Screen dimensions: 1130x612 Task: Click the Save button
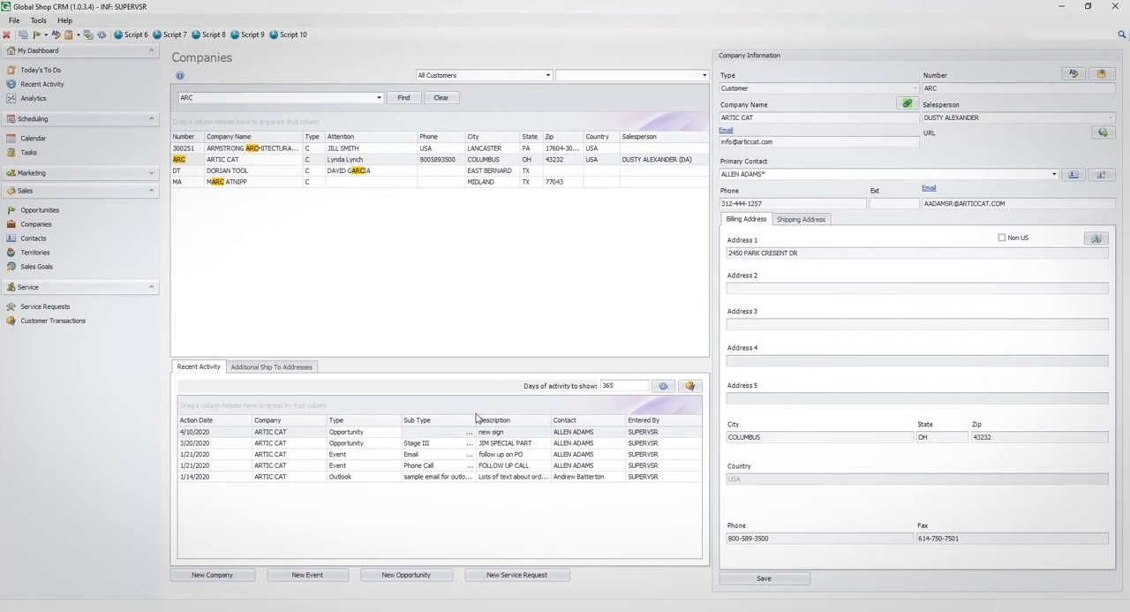[764, 578]
